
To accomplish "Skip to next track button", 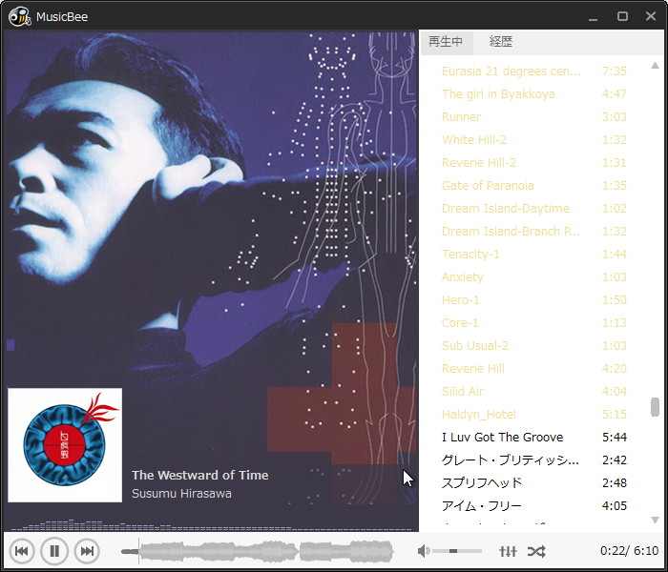I will pyautogui.click(x=87, y=551).
